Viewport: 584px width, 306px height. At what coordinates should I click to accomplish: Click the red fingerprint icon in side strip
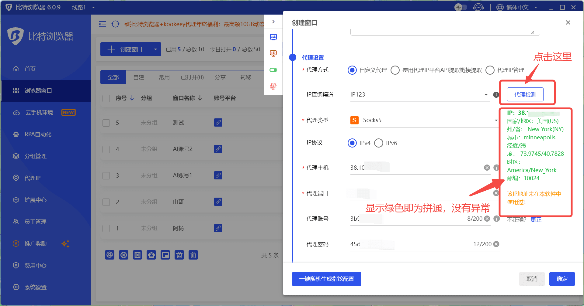tap(273, 87)
